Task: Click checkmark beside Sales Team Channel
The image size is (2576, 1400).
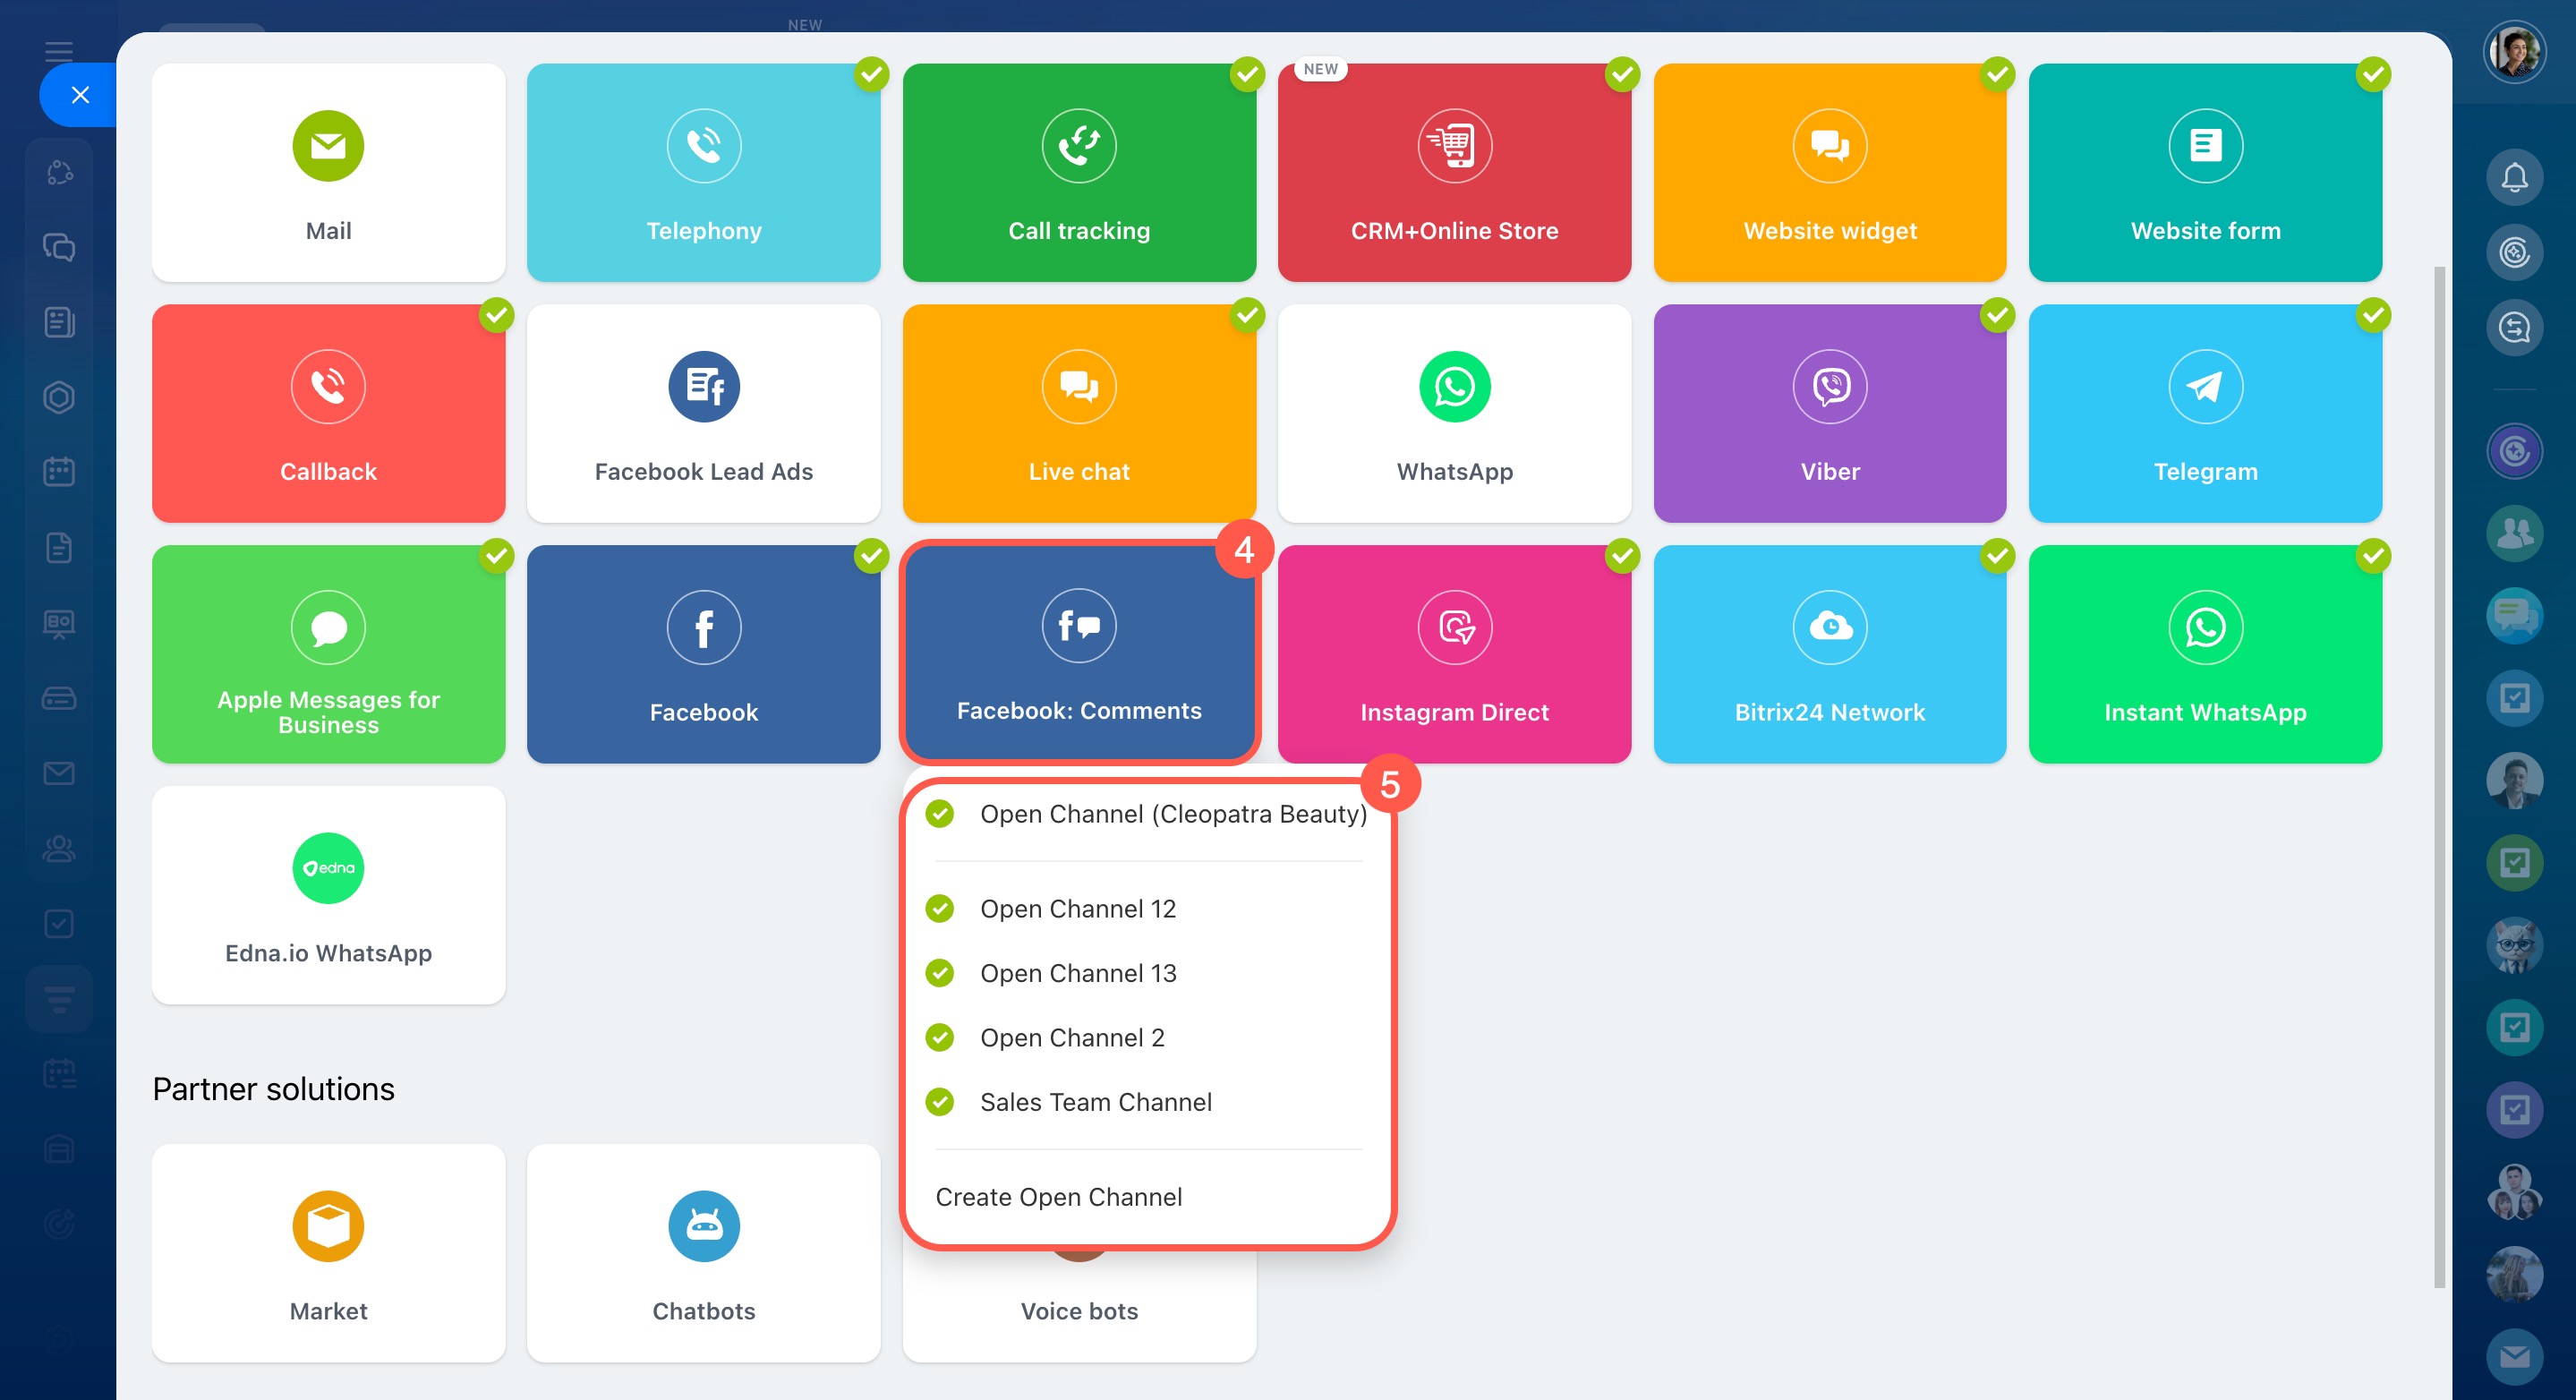Action: coord(939,1101)
